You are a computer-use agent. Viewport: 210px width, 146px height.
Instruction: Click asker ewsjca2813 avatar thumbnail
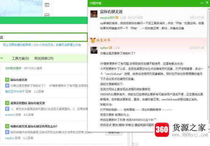pyautogui.click(x=94, y=14)
